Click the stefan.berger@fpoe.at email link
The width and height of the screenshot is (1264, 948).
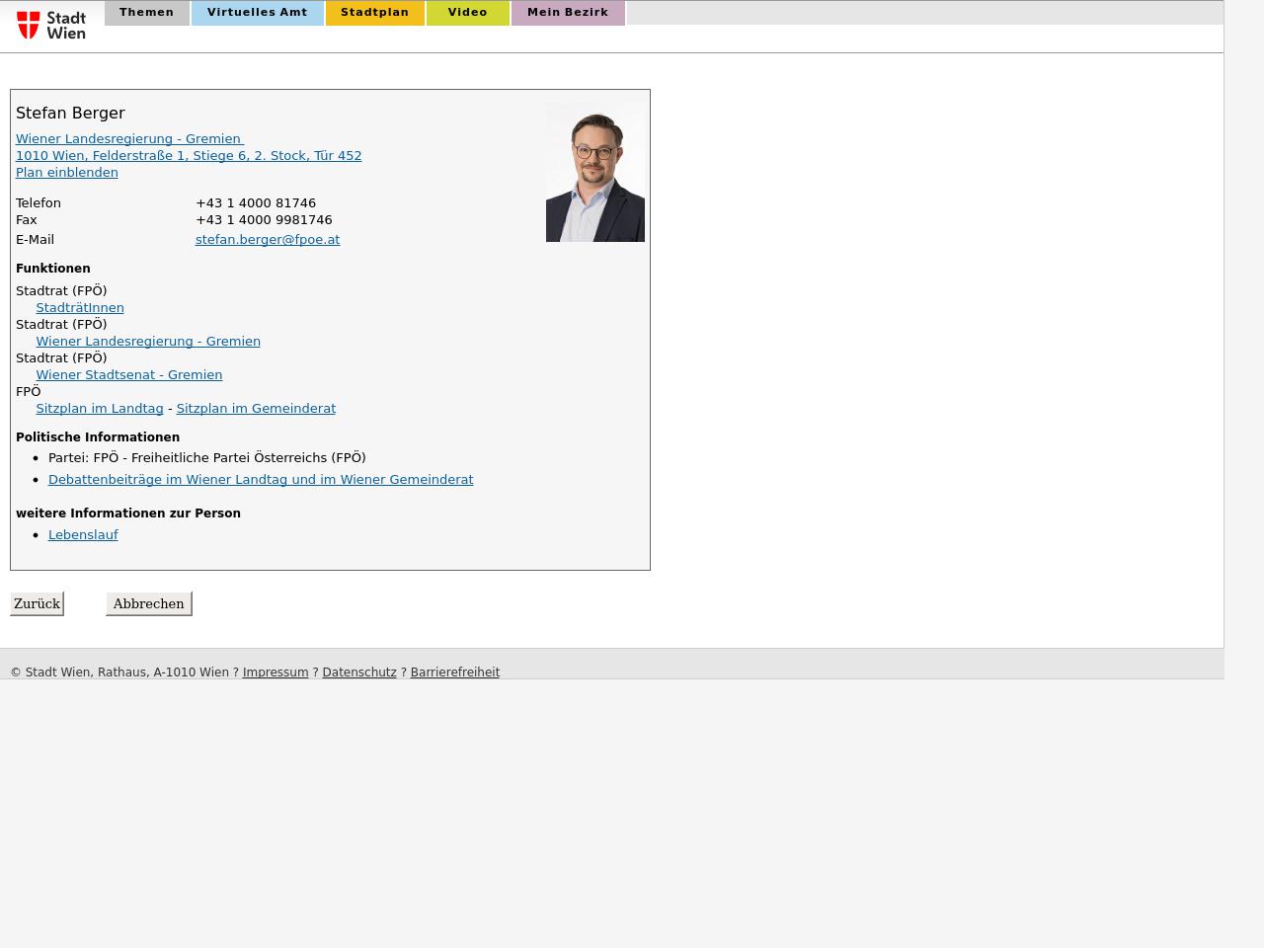point(268,240)
